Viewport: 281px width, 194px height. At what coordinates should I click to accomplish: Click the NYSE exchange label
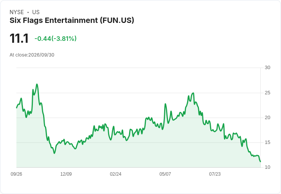point(17,12)
